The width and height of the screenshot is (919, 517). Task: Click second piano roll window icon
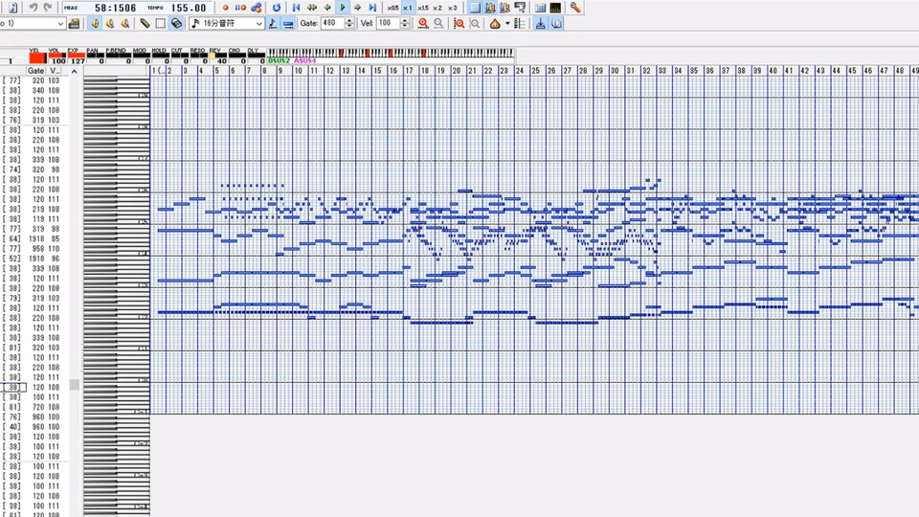504,8
